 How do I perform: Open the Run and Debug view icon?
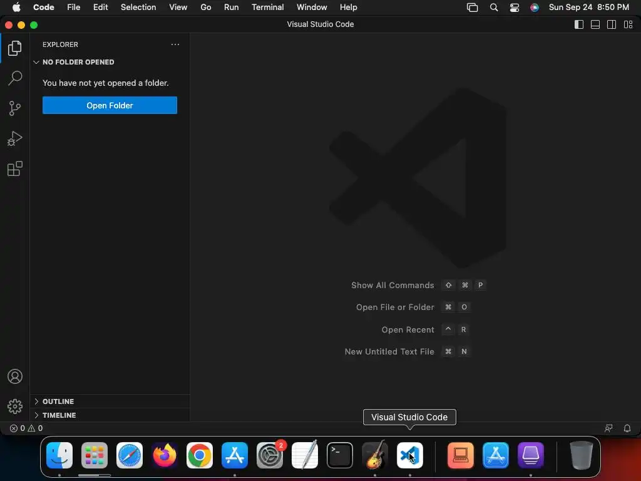pos(15,138)
